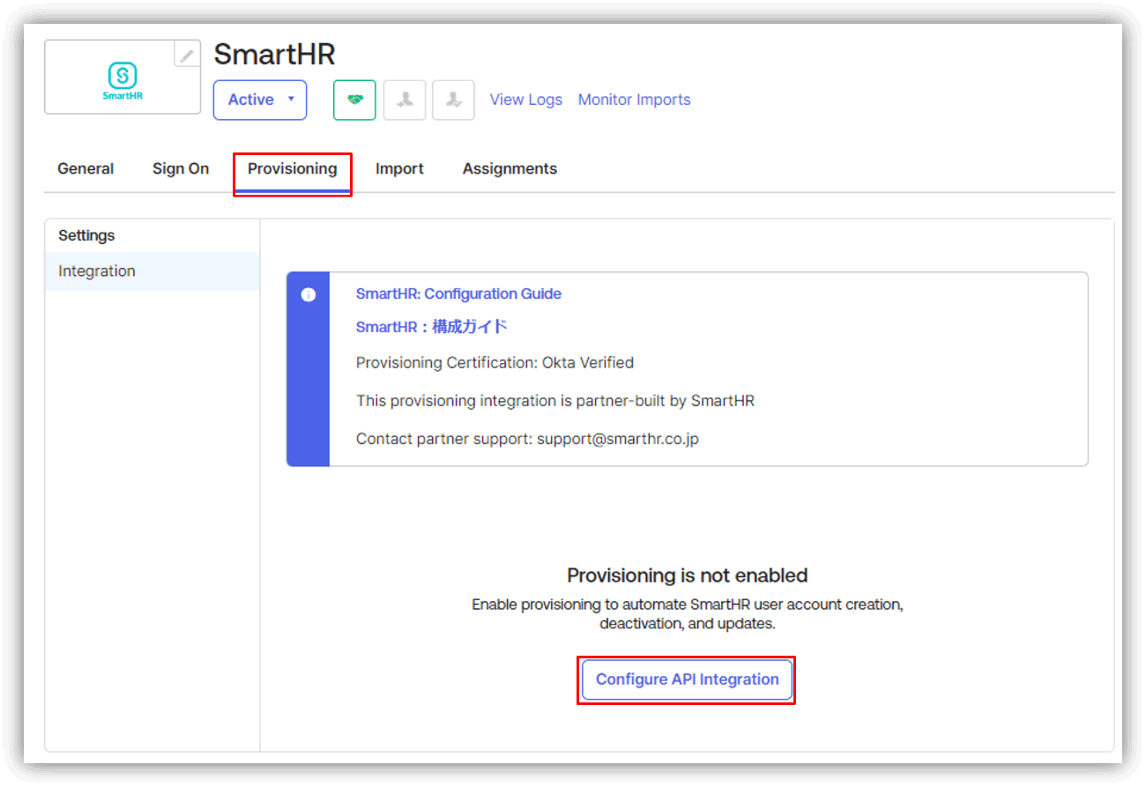Click the View Logs link
This screenshot has height=787, width=1146.
point(525,100)
